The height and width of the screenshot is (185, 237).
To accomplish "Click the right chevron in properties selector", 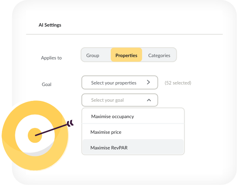I will pos(148,82).
